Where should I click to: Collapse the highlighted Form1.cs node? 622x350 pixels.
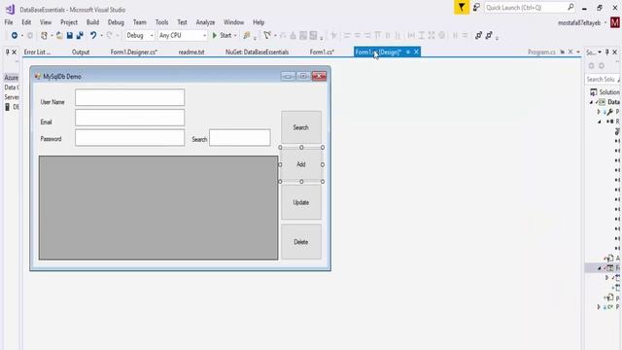(599, 268)
